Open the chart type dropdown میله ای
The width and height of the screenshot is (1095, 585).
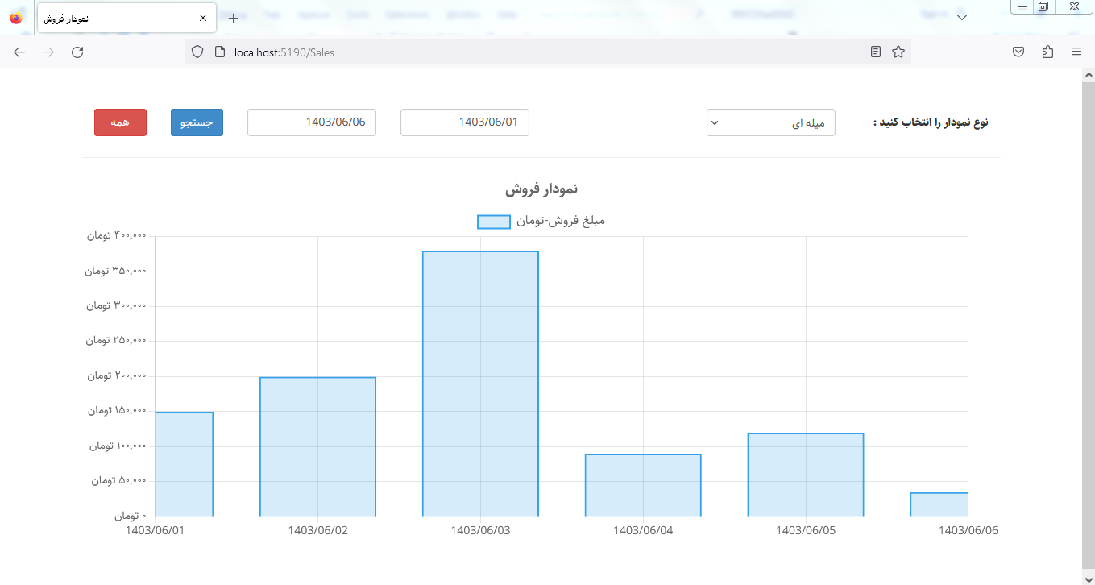click(770, 122)
